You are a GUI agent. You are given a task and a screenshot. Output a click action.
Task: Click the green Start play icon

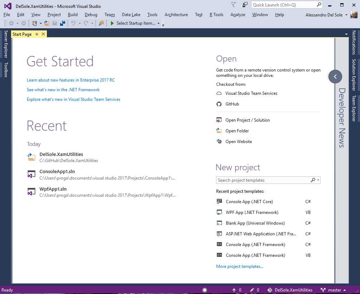(x=112, y=23)
